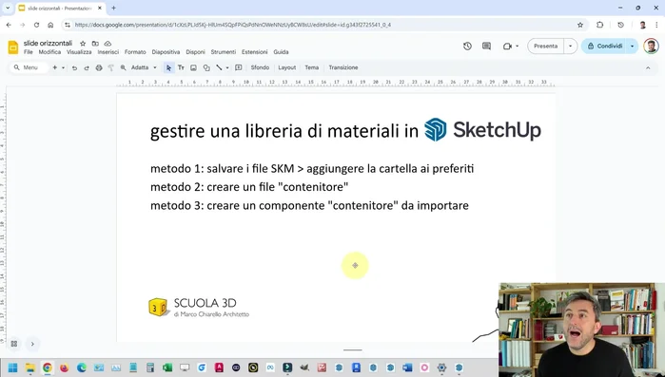Screen dimensions: 665x377
Task: Move presentation using the folder icon
Action: pos(95,43)
